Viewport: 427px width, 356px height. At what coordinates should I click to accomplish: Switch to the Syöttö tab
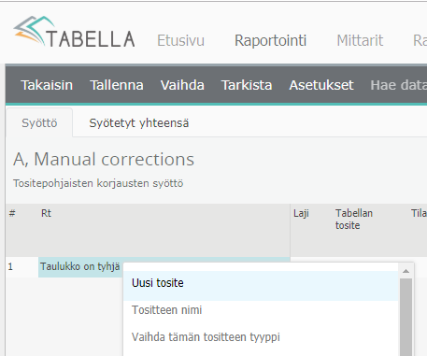(39, 123)
